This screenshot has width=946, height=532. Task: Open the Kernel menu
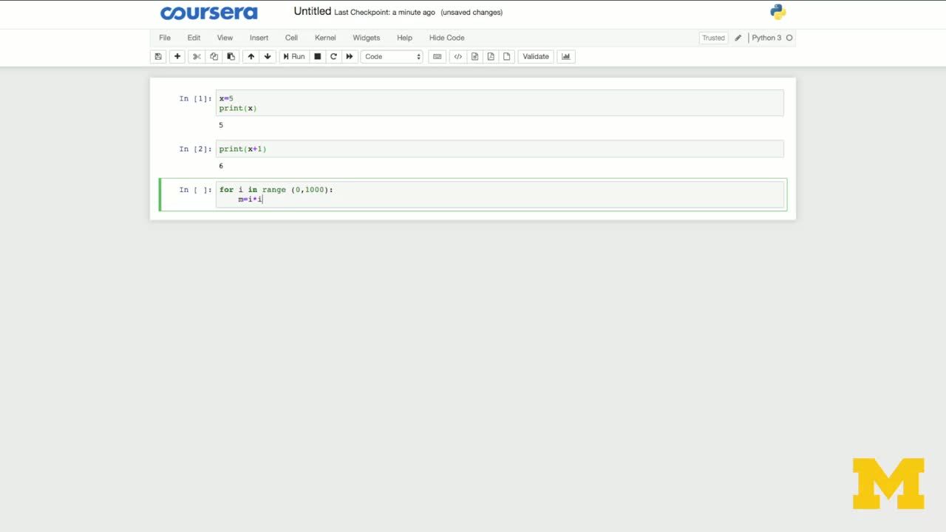click(x=325, y=38)
